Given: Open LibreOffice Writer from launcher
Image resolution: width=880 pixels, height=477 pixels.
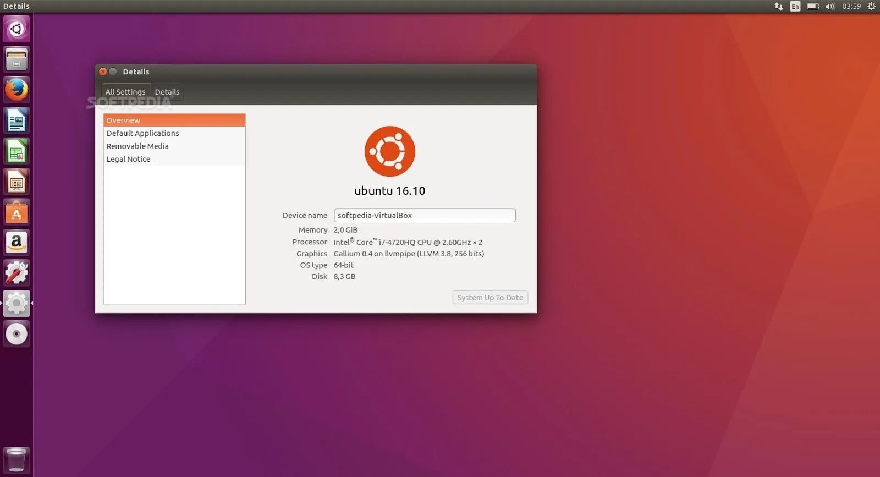Looking at the screenshot, I should pyautogui.click(x=16, y=120).
